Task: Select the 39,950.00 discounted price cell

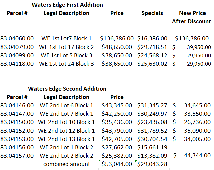Action: tap(199, 47)
